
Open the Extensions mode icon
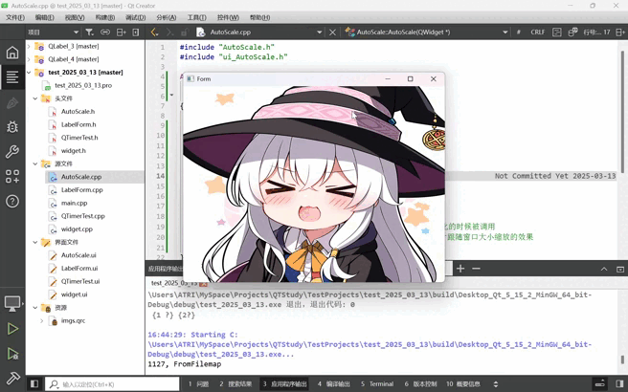[12, 176]
